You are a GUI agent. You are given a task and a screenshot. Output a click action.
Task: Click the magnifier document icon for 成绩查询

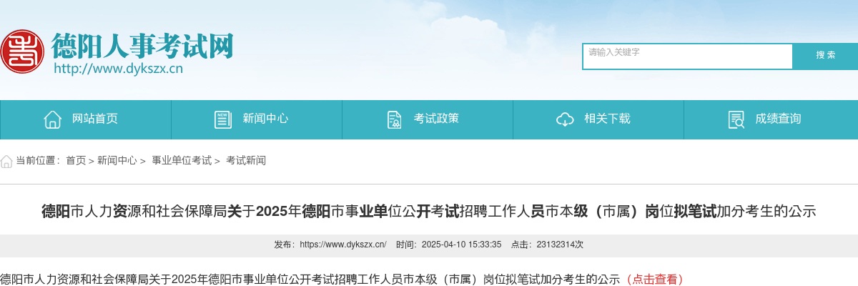tap(736, 119)
